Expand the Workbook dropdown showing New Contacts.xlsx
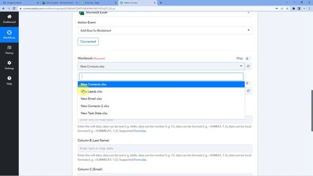The width and height of the screenshot is (313, 176). pos(161,66)
